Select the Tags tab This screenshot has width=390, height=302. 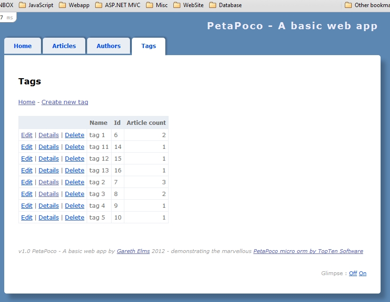(148, 46)
